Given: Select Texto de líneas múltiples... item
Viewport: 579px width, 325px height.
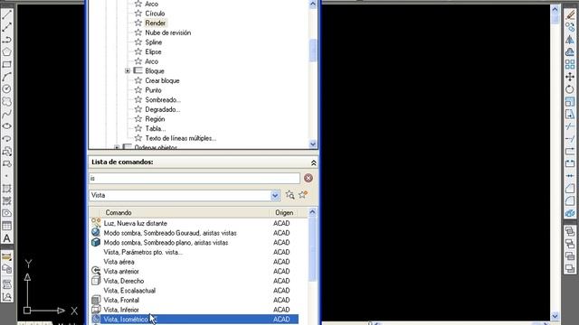Looking at the screenshot, I should pyautogui.click(x=181, y=138).
